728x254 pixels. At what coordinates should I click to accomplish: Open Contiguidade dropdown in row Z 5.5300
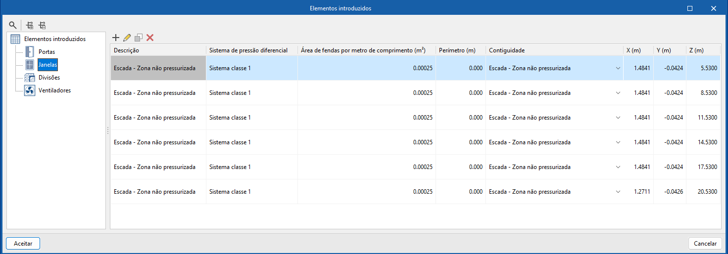point(618,68)
